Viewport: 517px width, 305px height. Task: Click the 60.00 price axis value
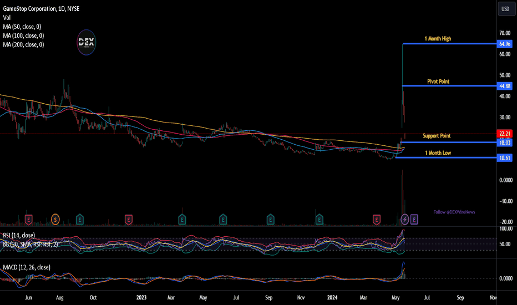tap(505, 54)
